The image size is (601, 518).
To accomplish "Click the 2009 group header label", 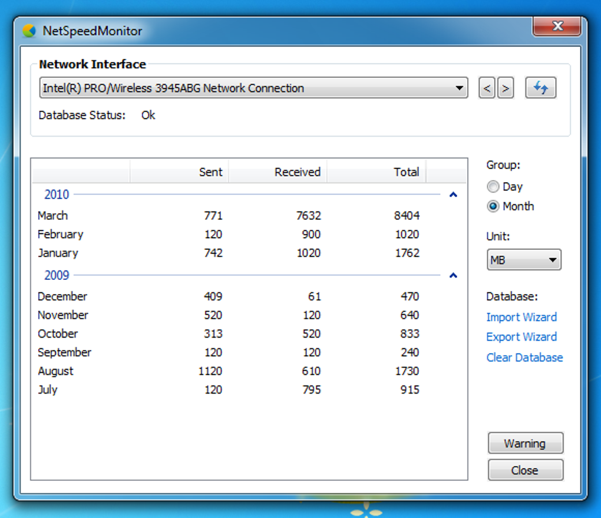I will [57, 275].
